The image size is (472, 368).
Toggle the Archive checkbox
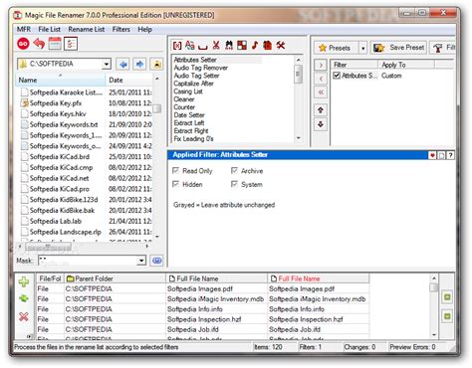pos(234,171)
